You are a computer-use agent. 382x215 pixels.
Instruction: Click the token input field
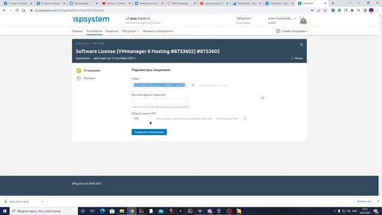(x=159, y=85)
